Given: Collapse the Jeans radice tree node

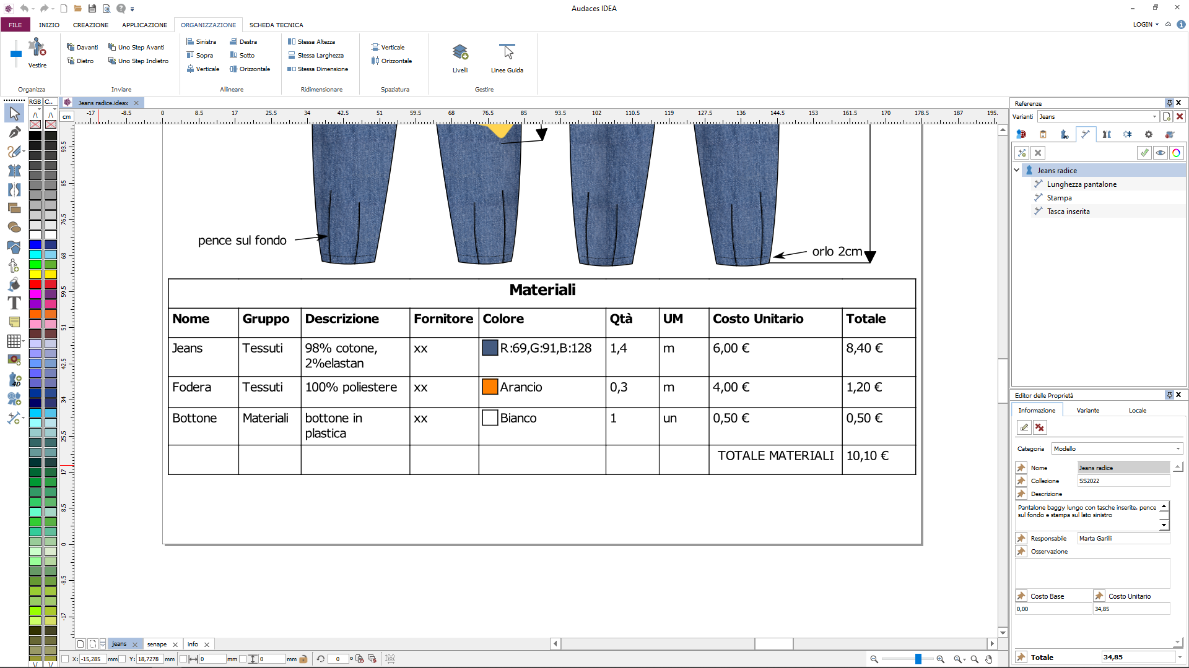Looking at the screenshot, I should tap(1017, 170).
